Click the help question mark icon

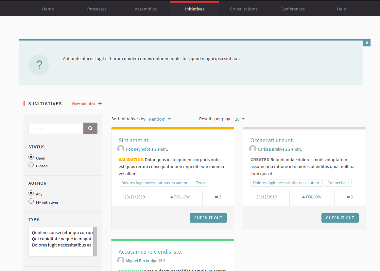click(x=39, y=65)
